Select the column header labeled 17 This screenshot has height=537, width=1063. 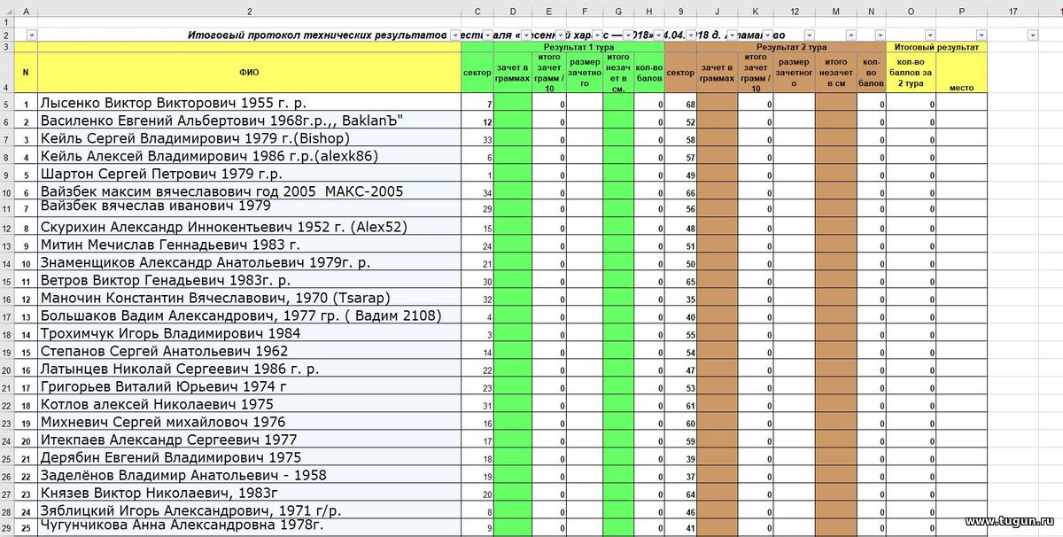pyautogui.click(x=1013, y=11)
